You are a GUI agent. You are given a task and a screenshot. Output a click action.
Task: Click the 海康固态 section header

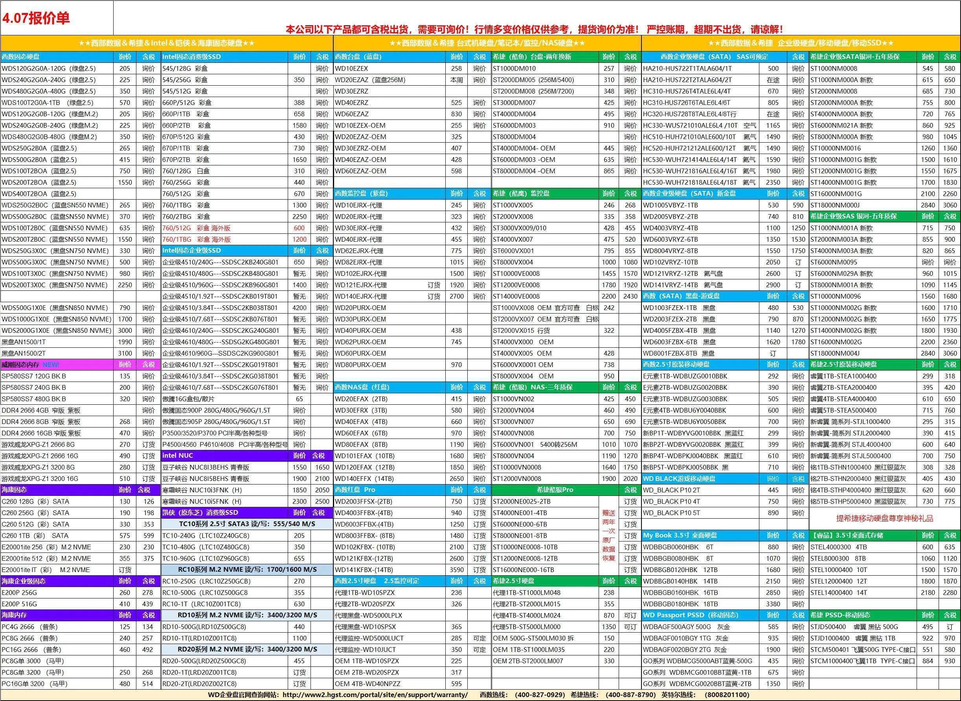(x=57, y=490)
